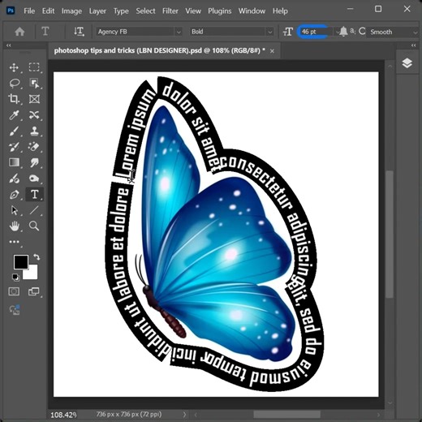
Task: Click the Photoshop Ps logo icon
Action: (11, 11)
